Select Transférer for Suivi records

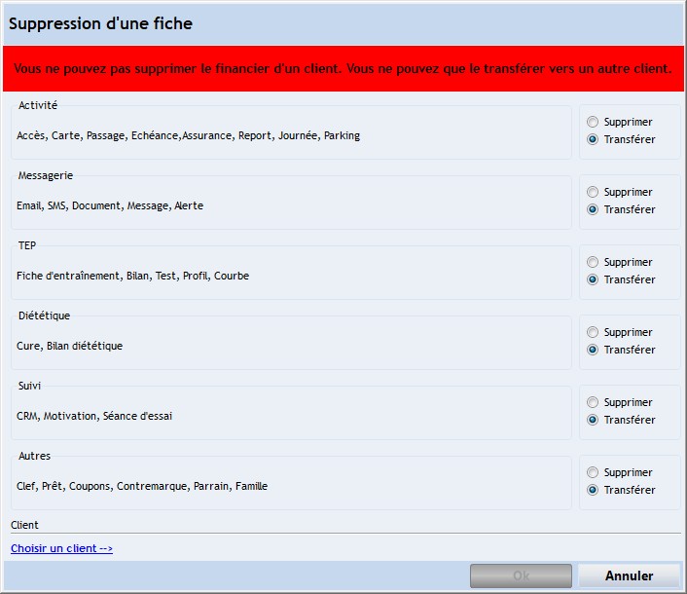pyautogui.click(x=593, y=421)
